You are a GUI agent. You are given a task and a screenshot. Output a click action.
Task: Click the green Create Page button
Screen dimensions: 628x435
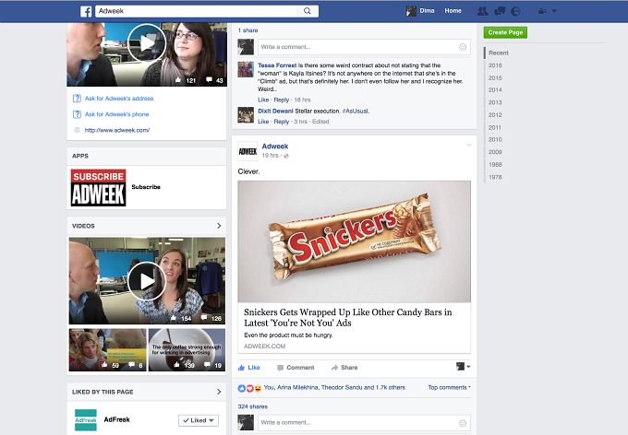505,32
